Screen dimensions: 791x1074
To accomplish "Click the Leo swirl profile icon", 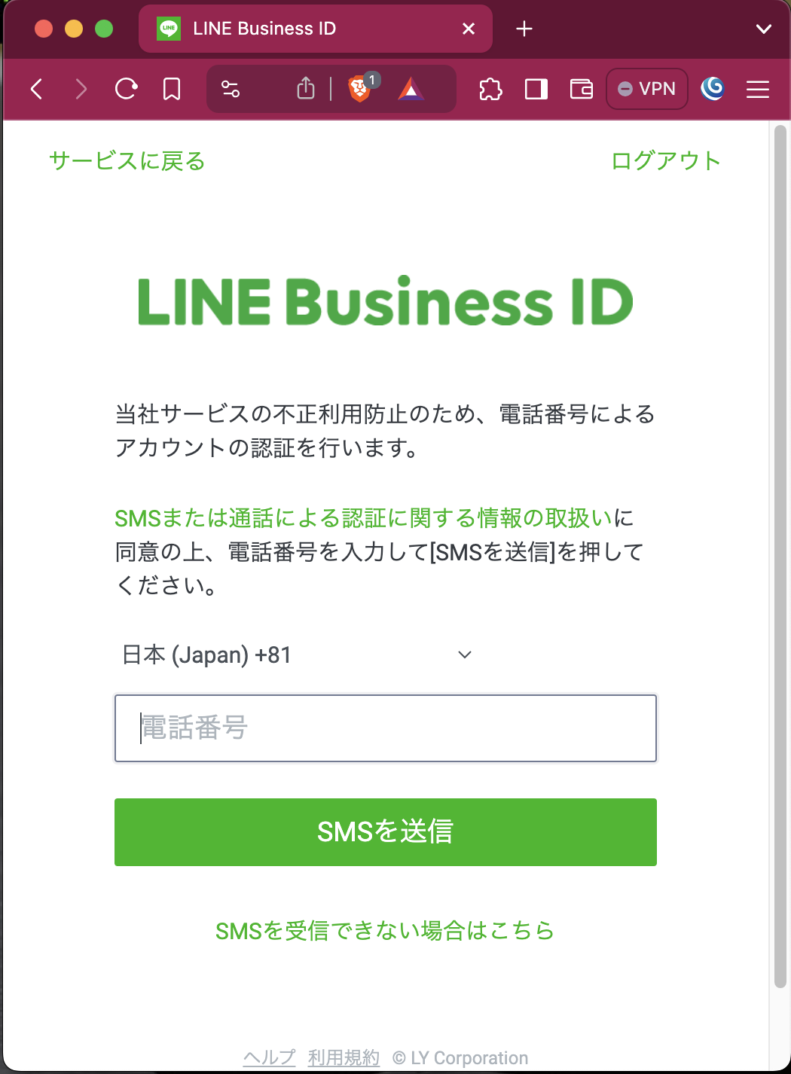I will (x=713, y=89).
